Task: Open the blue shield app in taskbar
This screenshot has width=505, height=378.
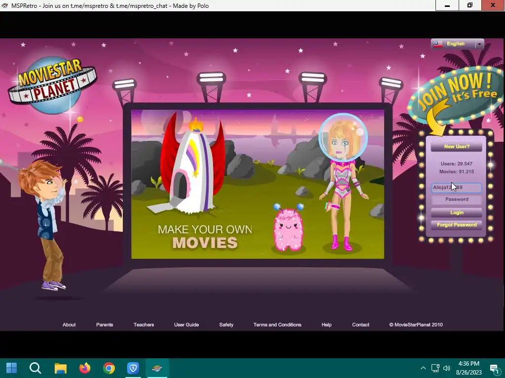Action: (x=133, y=368)
